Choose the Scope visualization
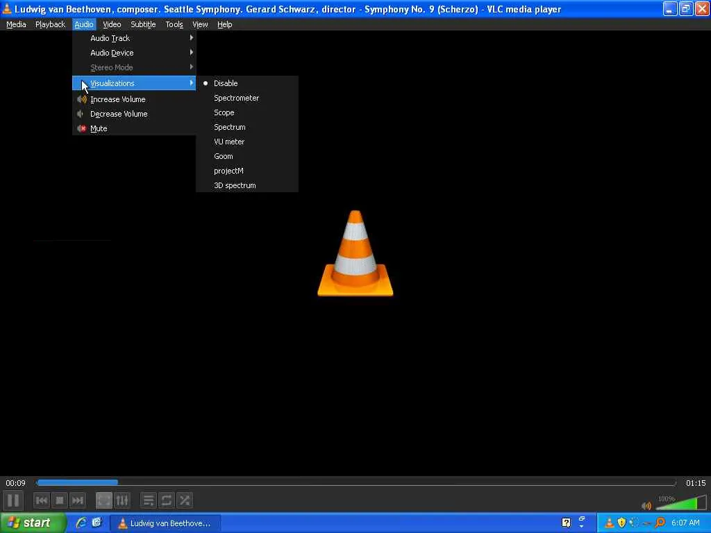The width and height of the screenshot is (711, 533). [247, 112]
